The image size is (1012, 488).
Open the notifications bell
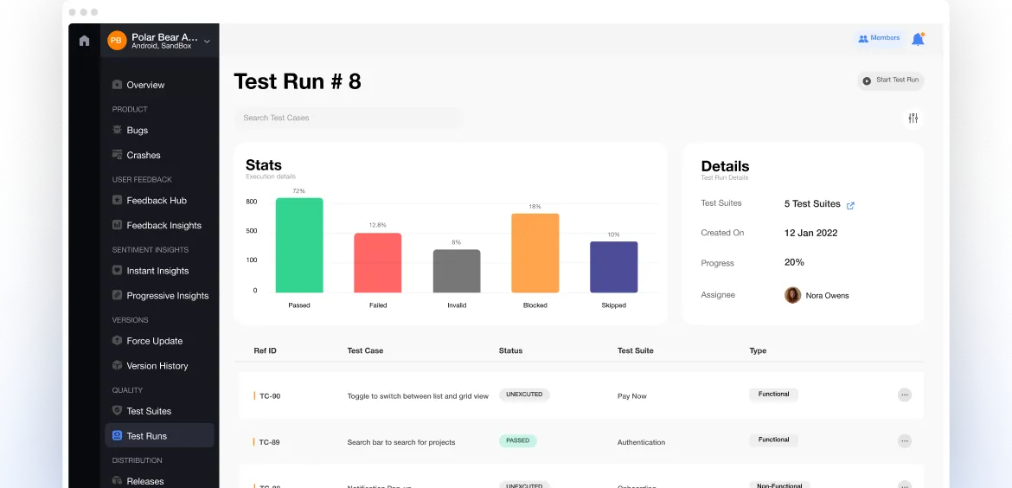pyautogui.click(x=918, y=39)
